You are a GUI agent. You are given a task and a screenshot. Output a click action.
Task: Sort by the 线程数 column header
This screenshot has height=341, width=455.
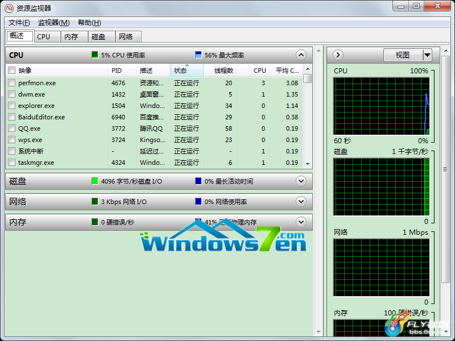220,70
